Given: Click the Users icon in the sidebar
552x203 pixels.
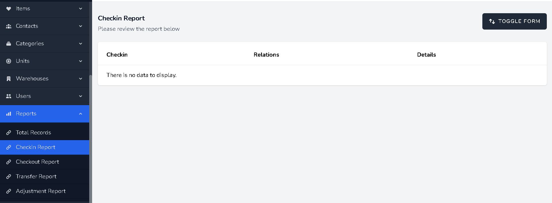Looking at the screenshot, I should 9,96.
